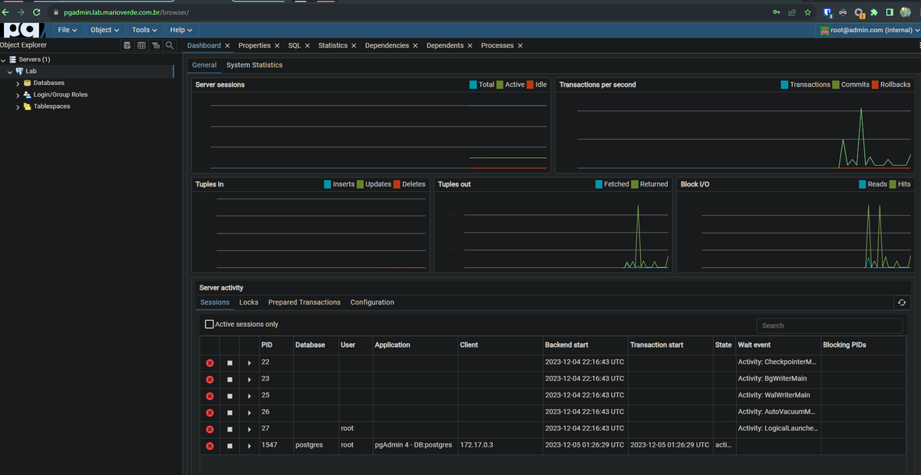
Task: Click the Total legend swatch in Server sessions
Action: [x=473, y=84]
